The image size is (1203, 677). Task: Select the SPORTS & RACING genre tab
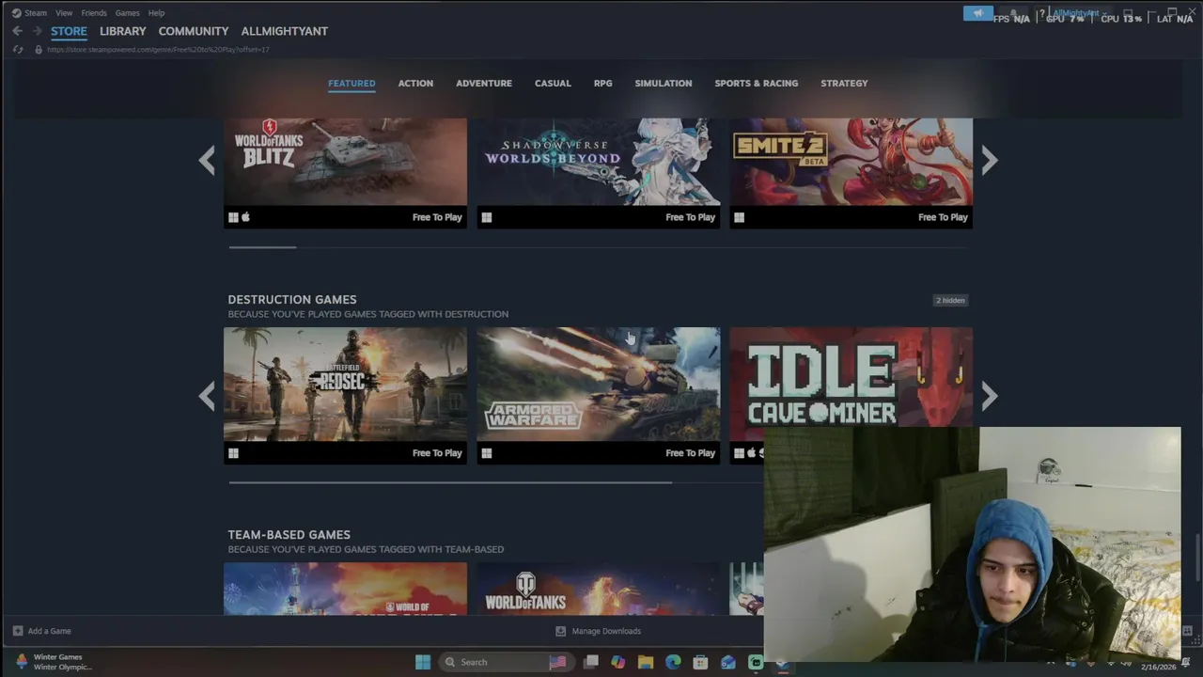pyautogui.click(x=757, y=84)
